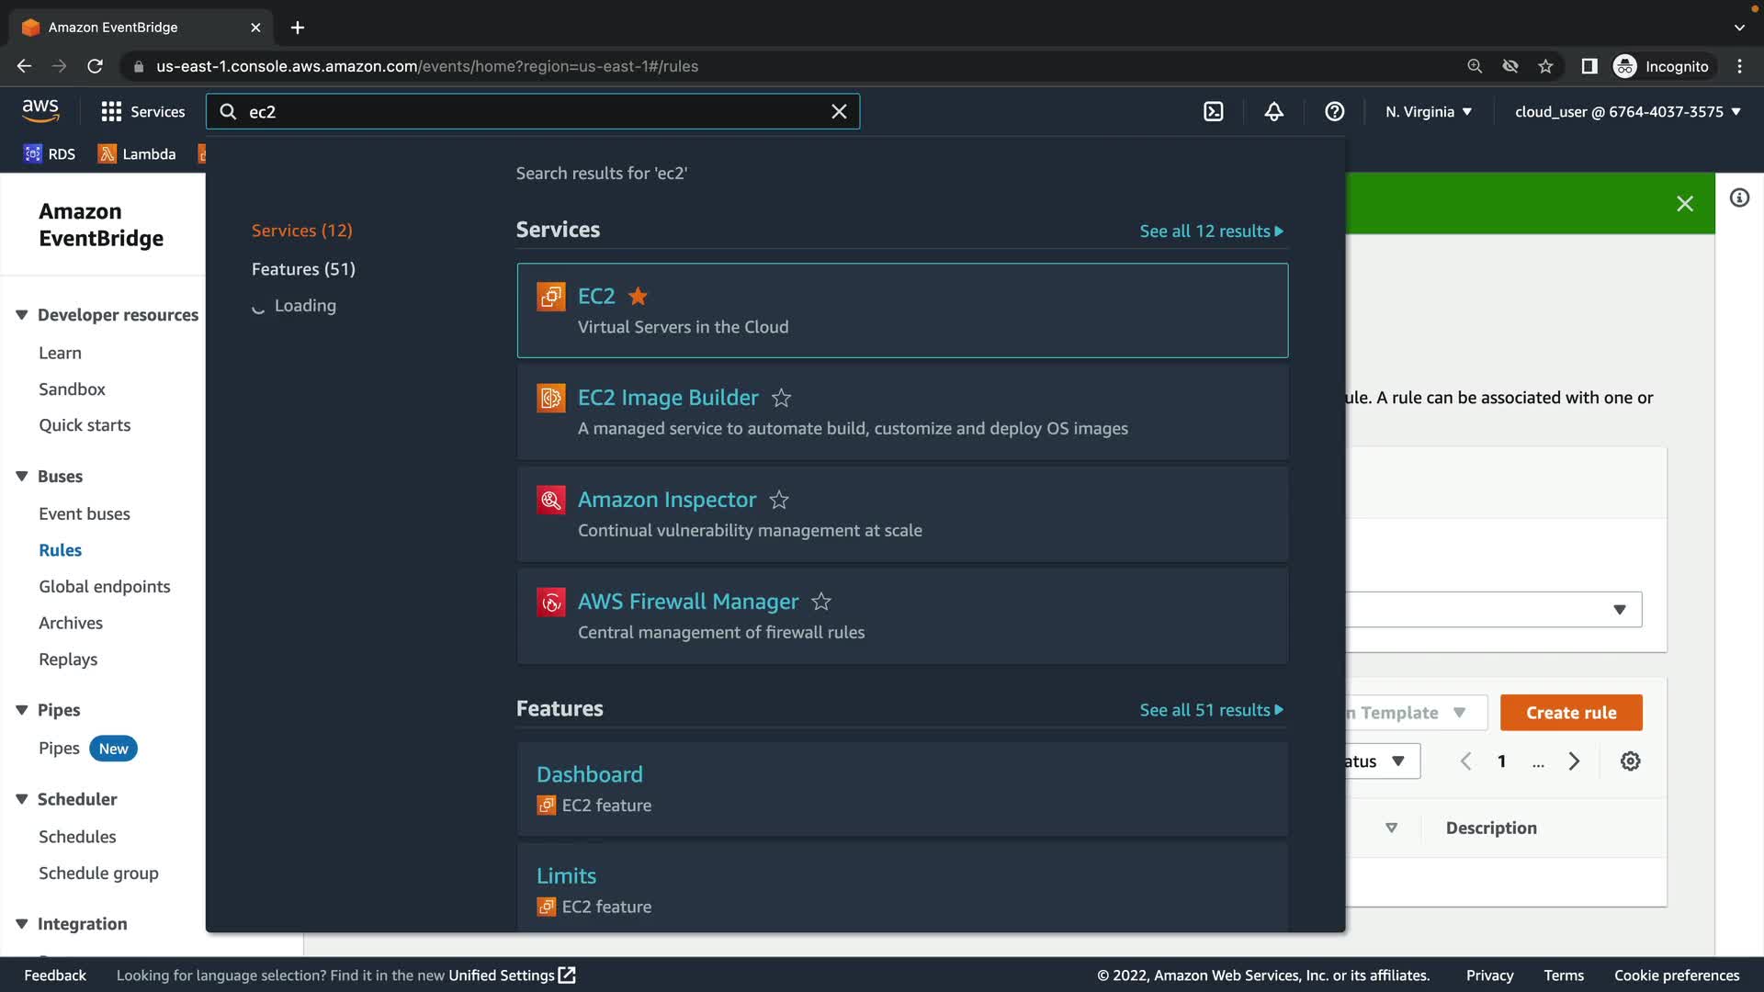Screen dimensions: 1764x992
Task: Unfavorite the EC2 service star
Action: [x=638, y=296]
